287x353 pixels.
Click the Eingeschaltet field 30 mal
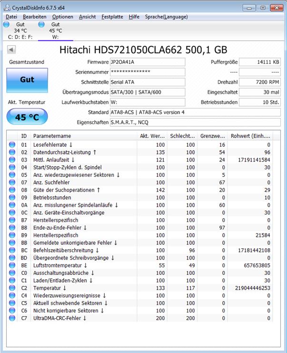point(260,92)
